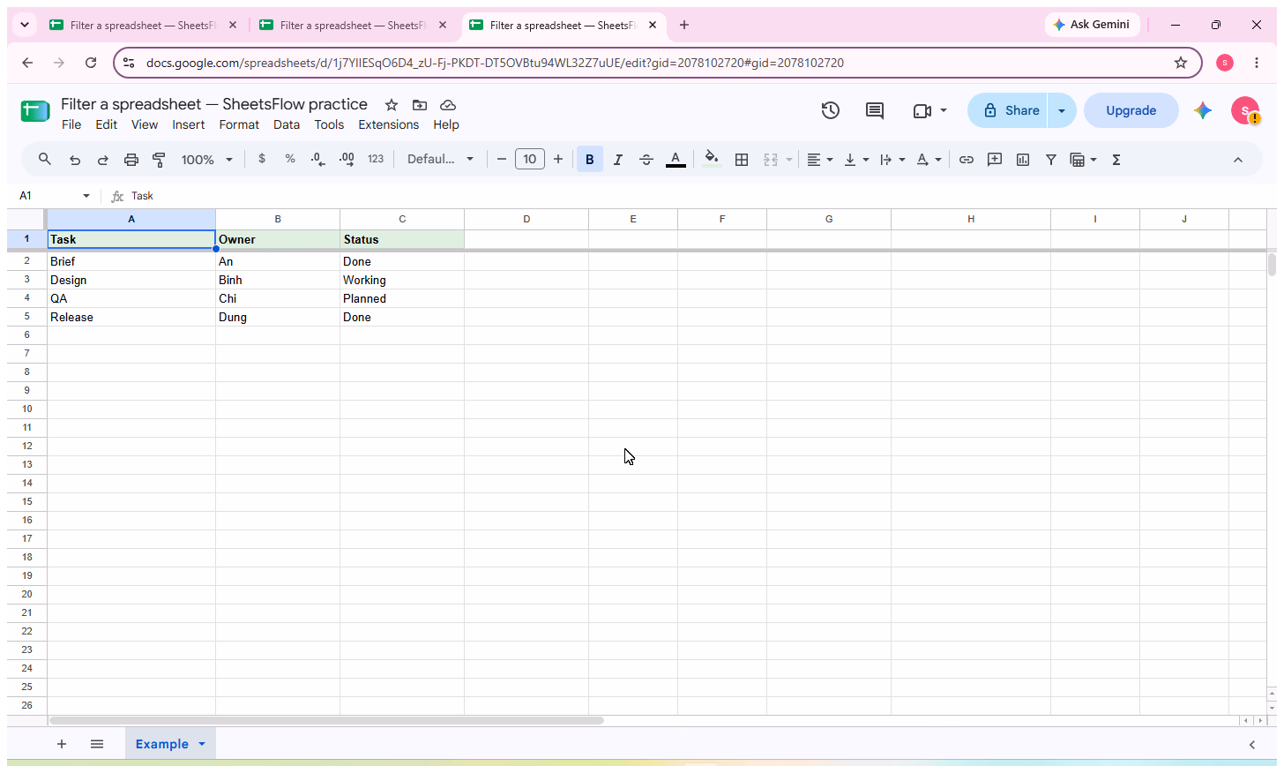Move the document to a folder
Screen dimensions: 1284x766
tap(420, 105)
